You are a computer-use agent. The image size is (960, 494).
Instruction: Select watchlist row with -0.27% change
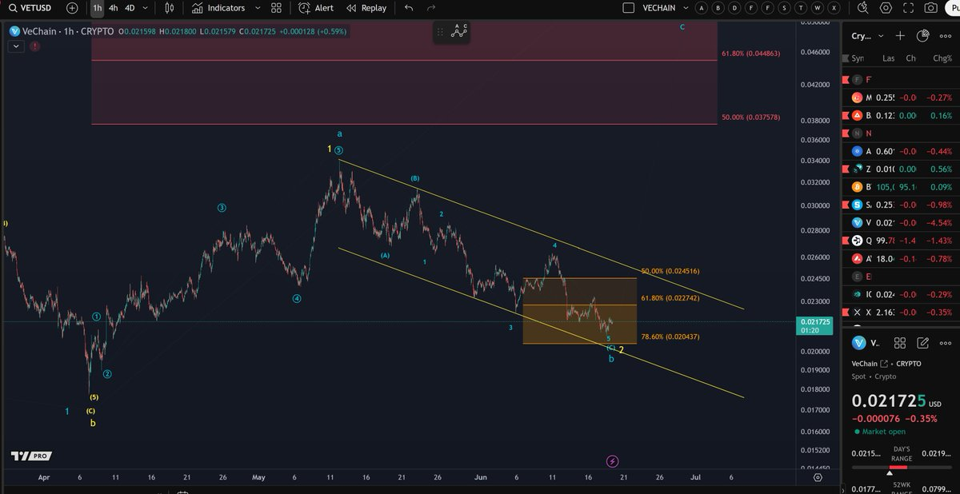pyautogui.click(x=901, y=98)
